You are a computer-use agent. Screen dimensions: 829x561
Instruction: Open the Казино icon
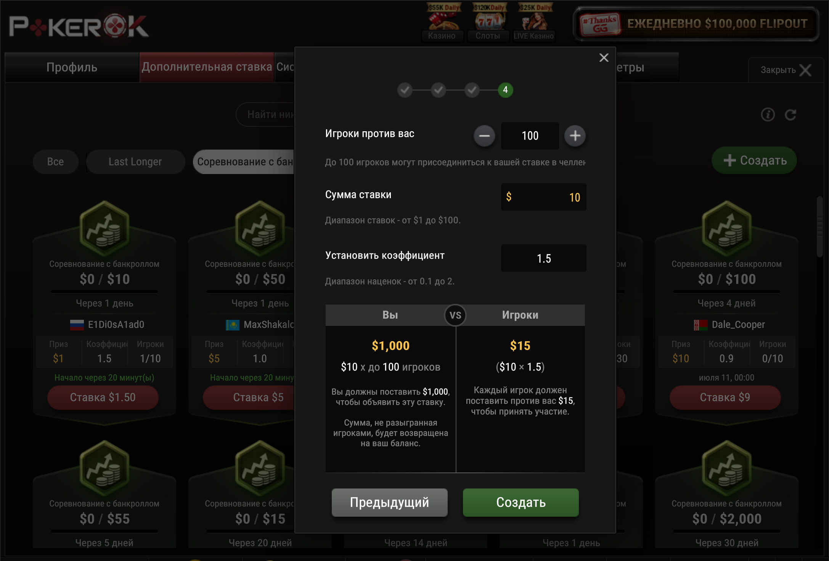(442, 22)
